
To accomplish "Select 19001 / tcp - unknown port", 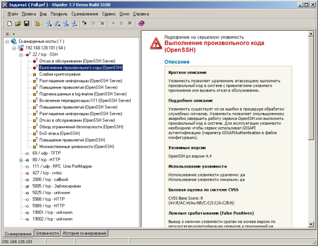I will 53,212.
